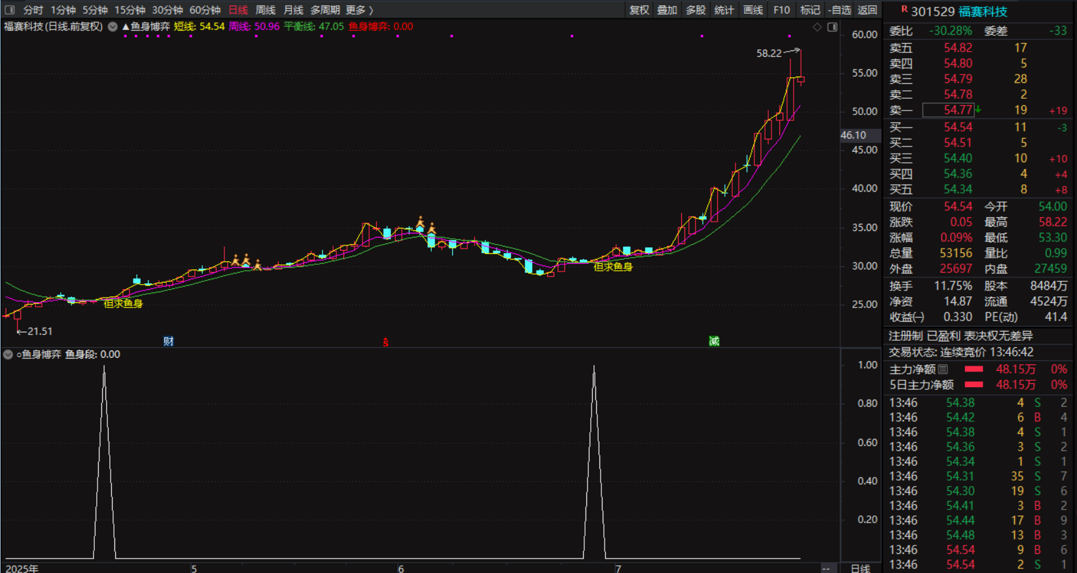This screenshot has width=1077, height=573.
Task: Open the 主力净额 detail list icon
Action: 943,370
